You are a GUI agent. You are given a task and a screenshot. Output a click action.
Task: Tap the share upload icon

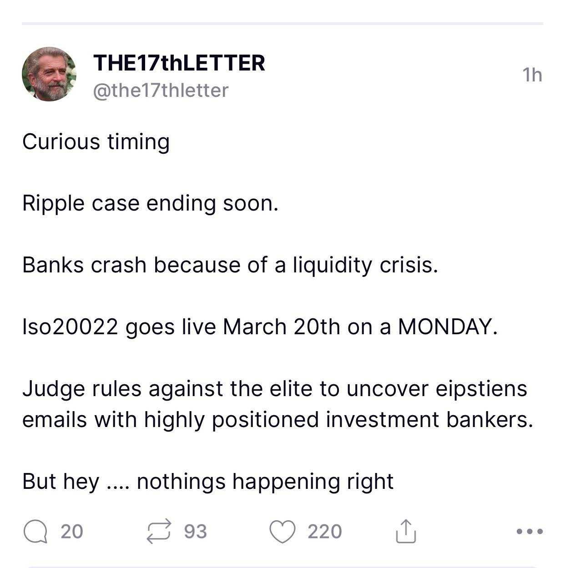405,531
